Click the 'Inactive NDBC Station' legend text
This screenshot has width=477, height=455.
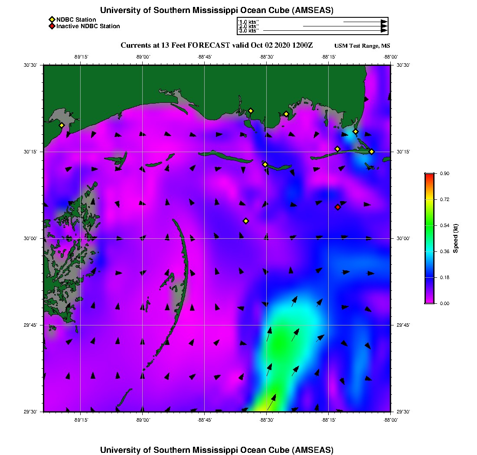pyautogui.click(x=88, y=26)
